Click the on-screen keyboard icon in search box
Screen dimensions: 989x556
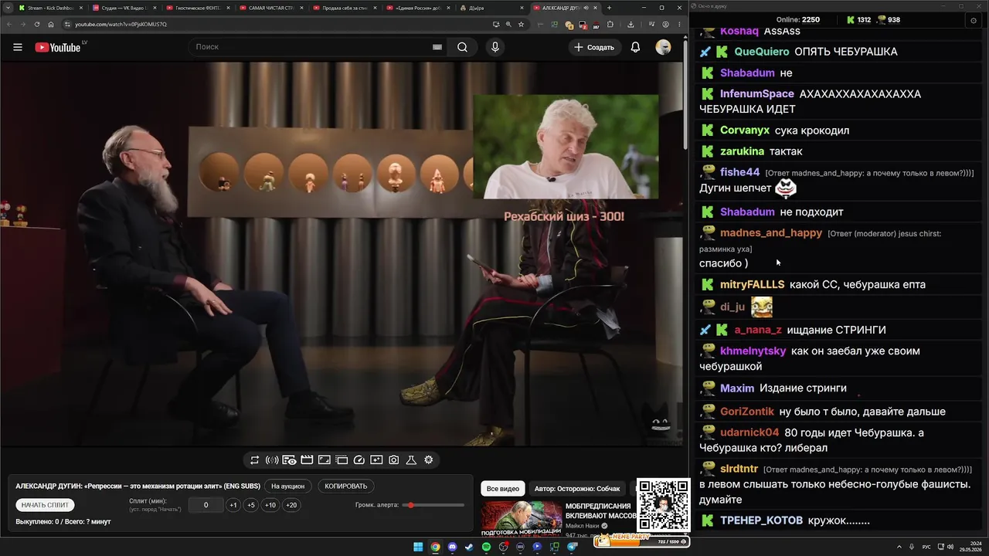coord(437,47)
